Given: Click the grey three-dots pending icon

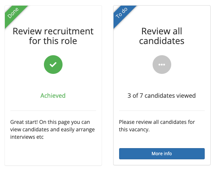Looking at the screenshot, I should pos(162,65).
